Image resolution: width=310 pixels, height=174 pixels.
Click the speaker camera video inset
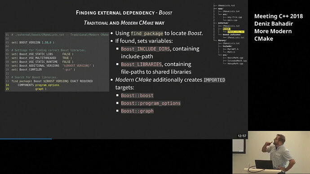(x=271, y=152)
